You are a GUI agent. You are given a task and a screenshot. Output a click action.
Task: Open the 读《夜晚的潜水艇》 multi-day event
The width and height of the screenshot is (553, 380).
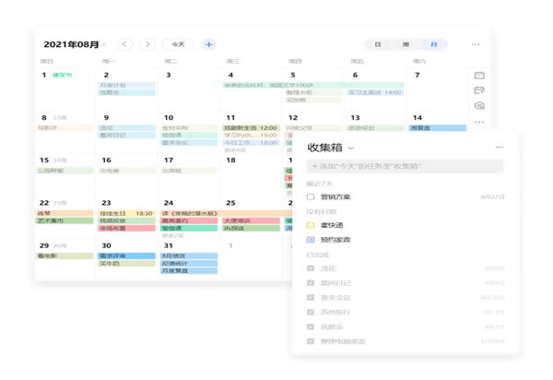pyautogui.click(x=227, y=213)
